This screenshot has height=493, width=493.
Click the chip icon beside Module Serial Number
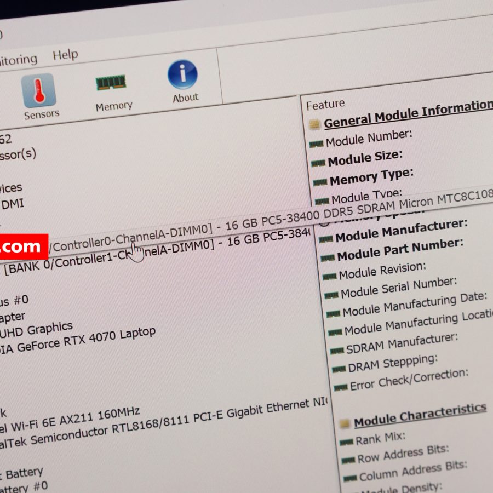tap(331, 296)
